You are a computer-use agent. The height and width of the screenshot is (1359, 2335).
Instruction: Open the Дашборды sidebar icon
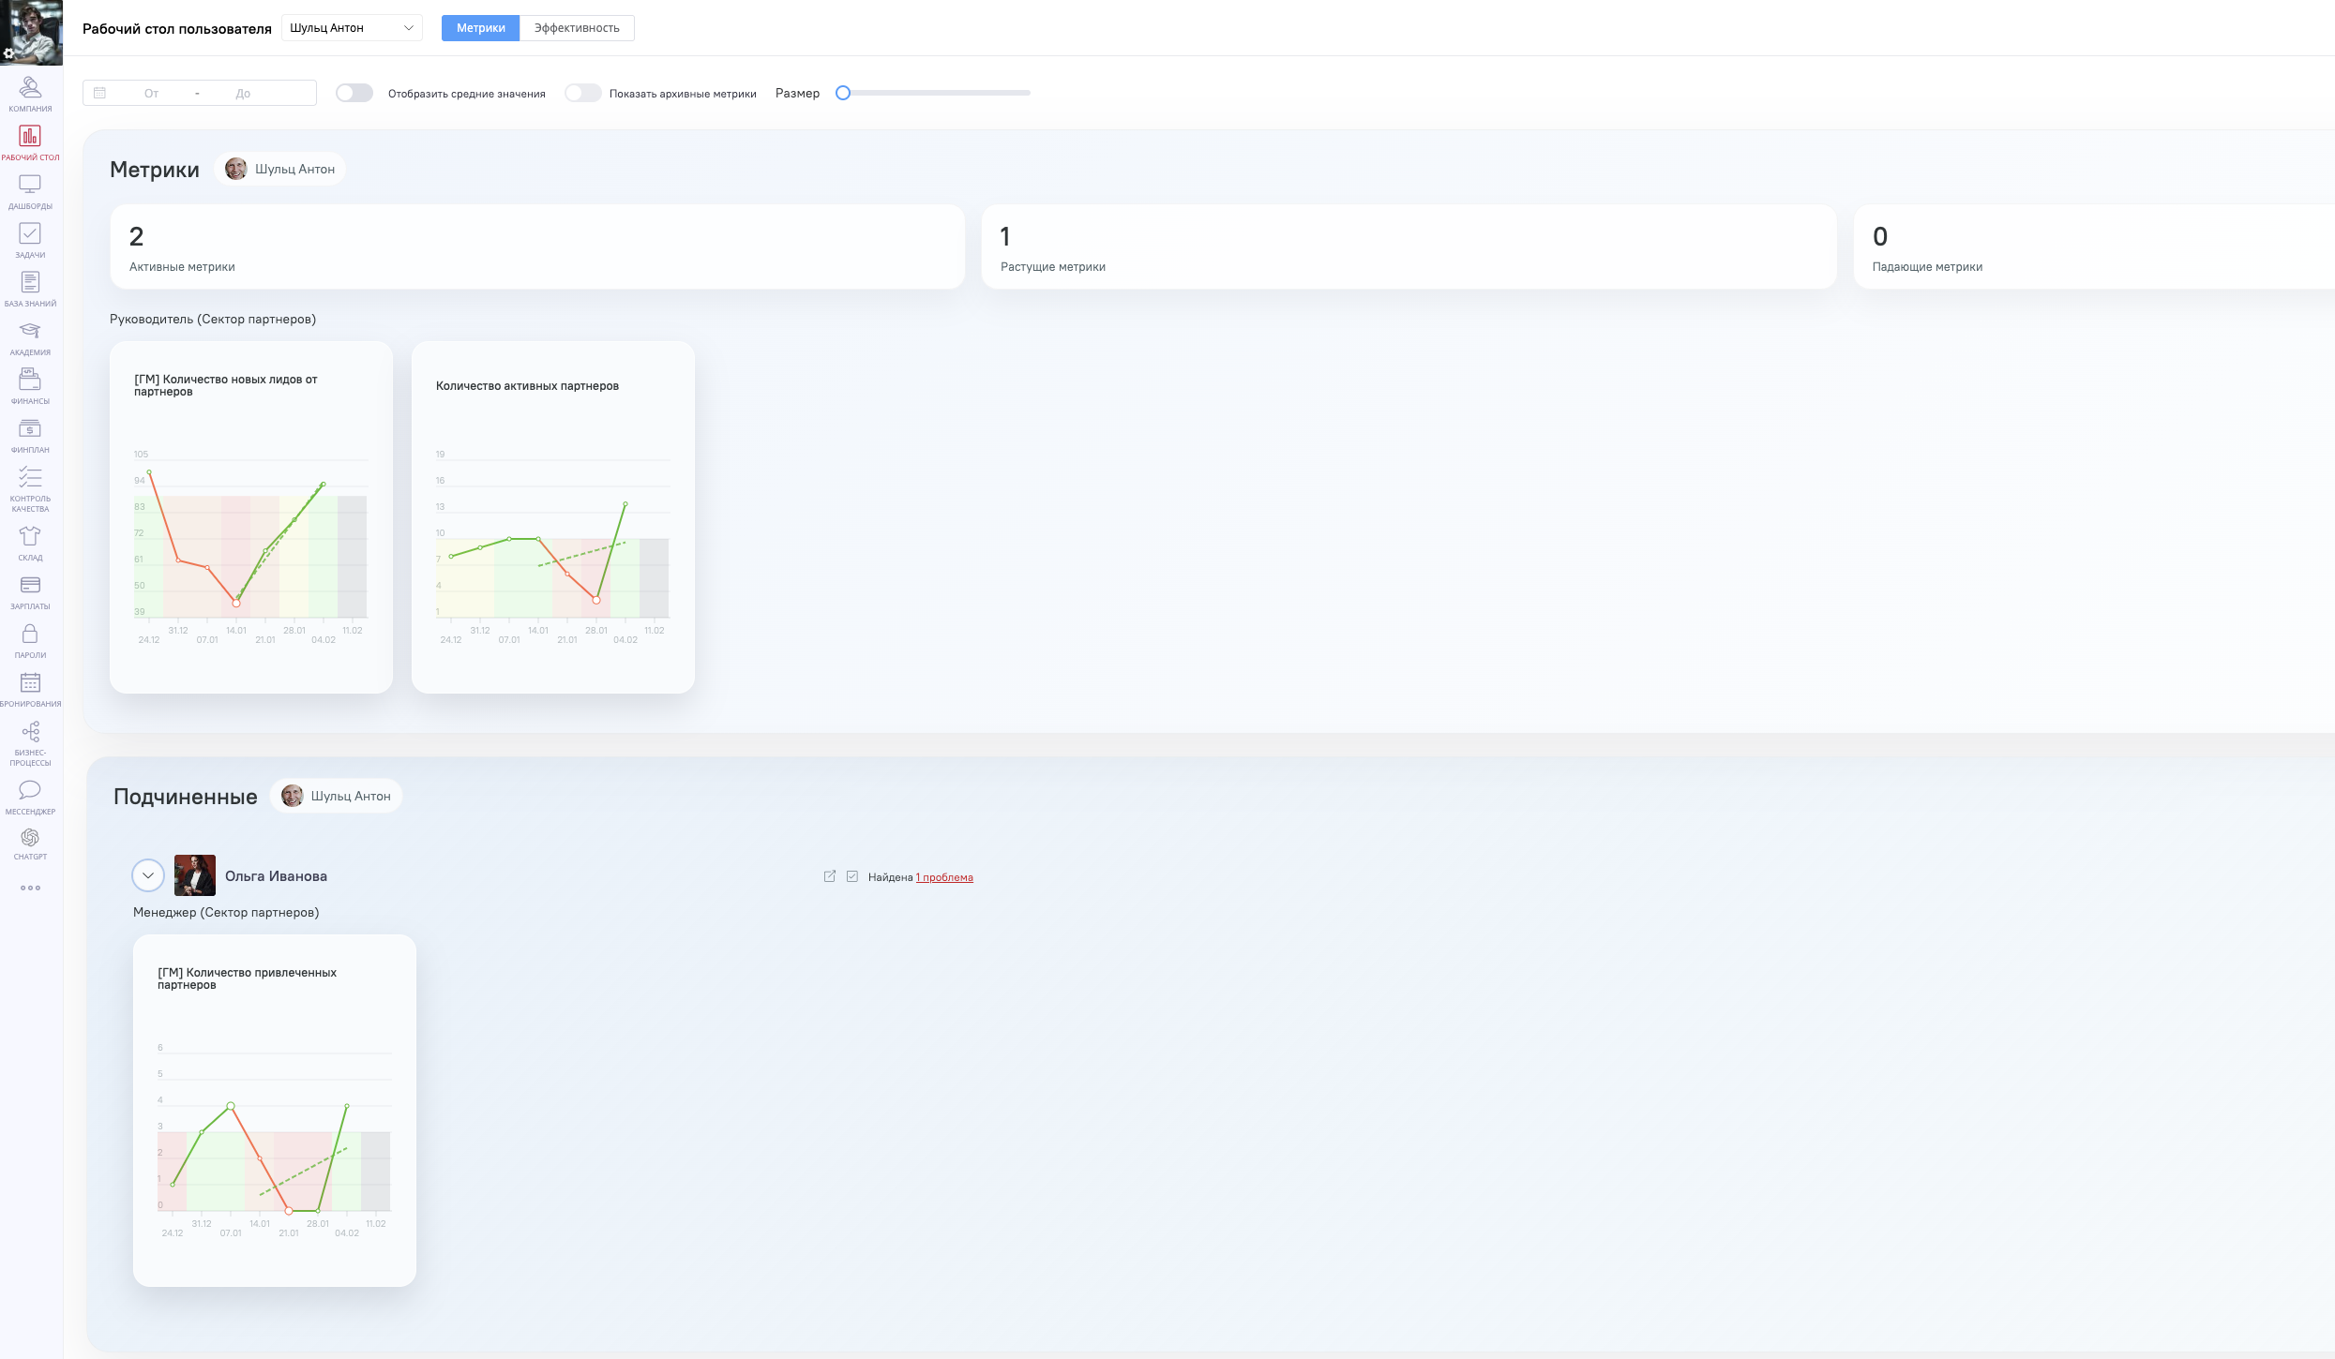click(x=30, y=190)
